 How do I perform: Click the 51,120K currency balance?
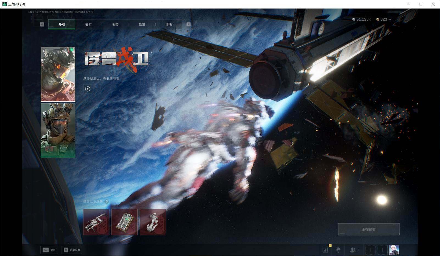[361, 19]
